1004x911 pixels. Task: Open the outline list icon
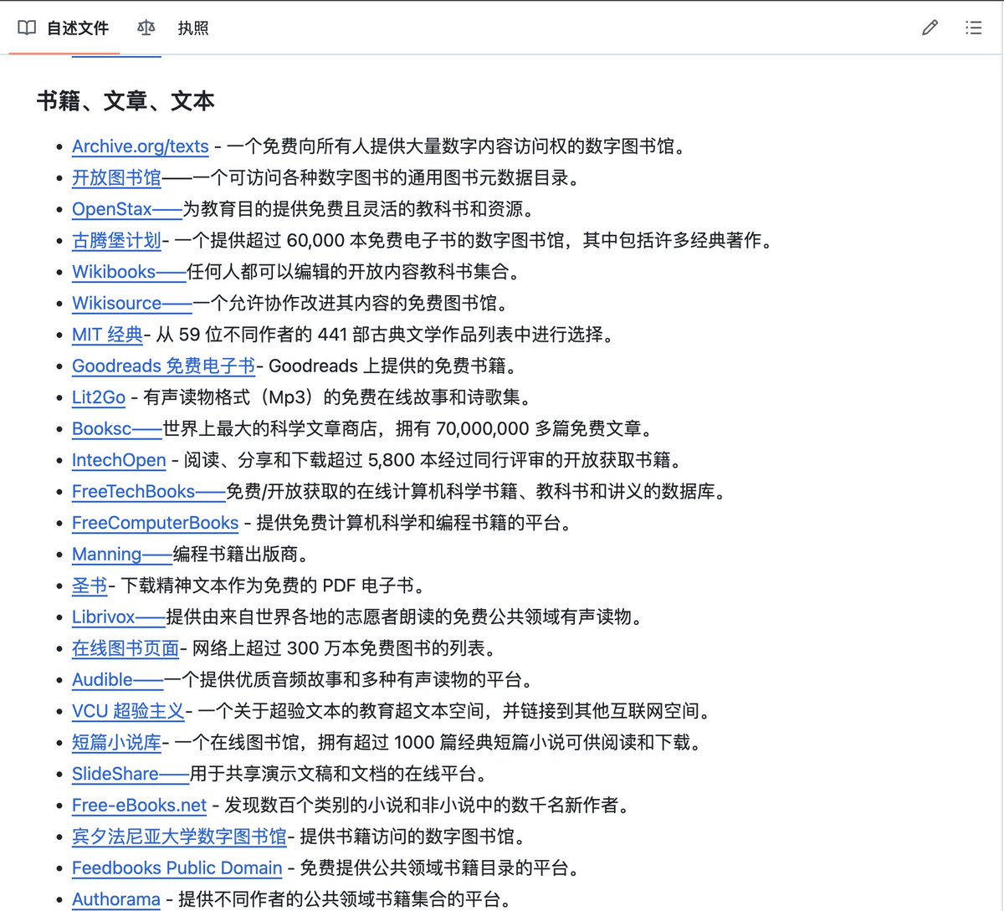tap(973, 28)
